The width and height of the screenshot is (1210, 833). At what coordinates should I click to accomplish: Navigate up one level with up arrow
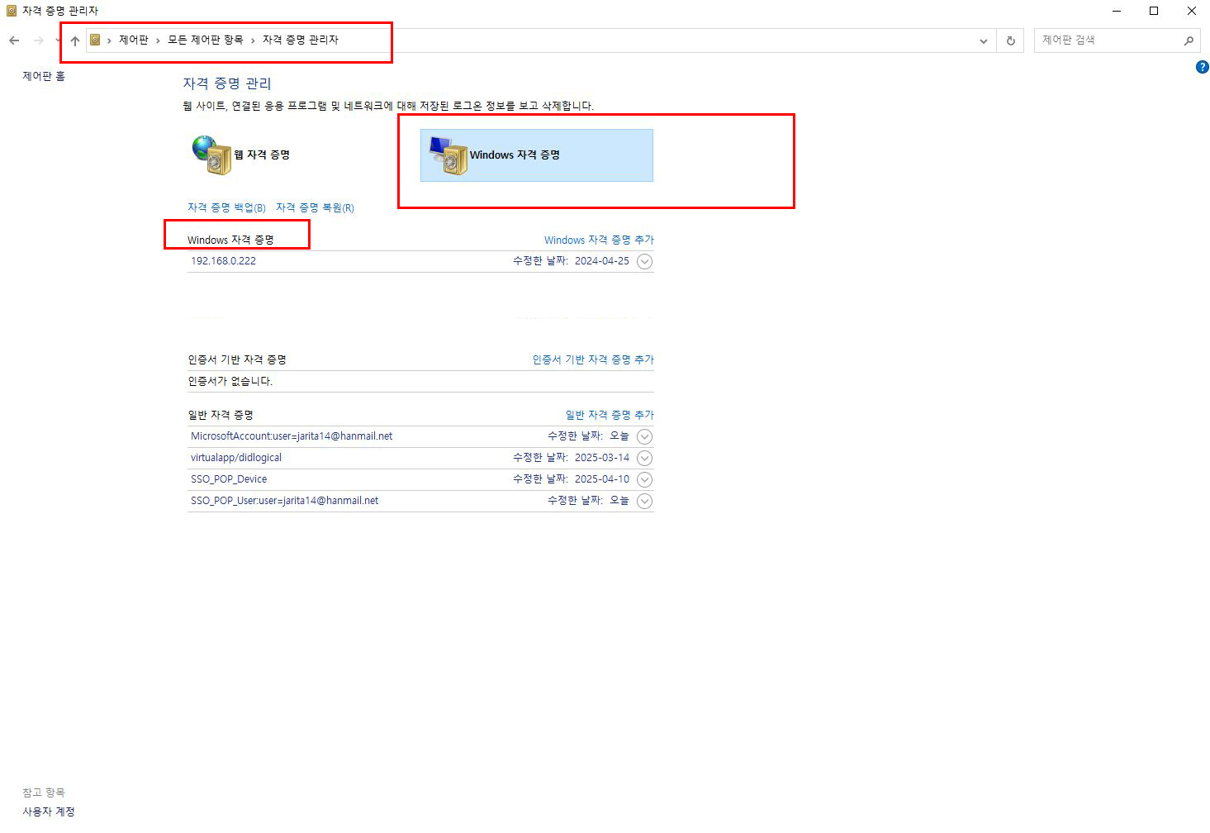coord(75,40)
